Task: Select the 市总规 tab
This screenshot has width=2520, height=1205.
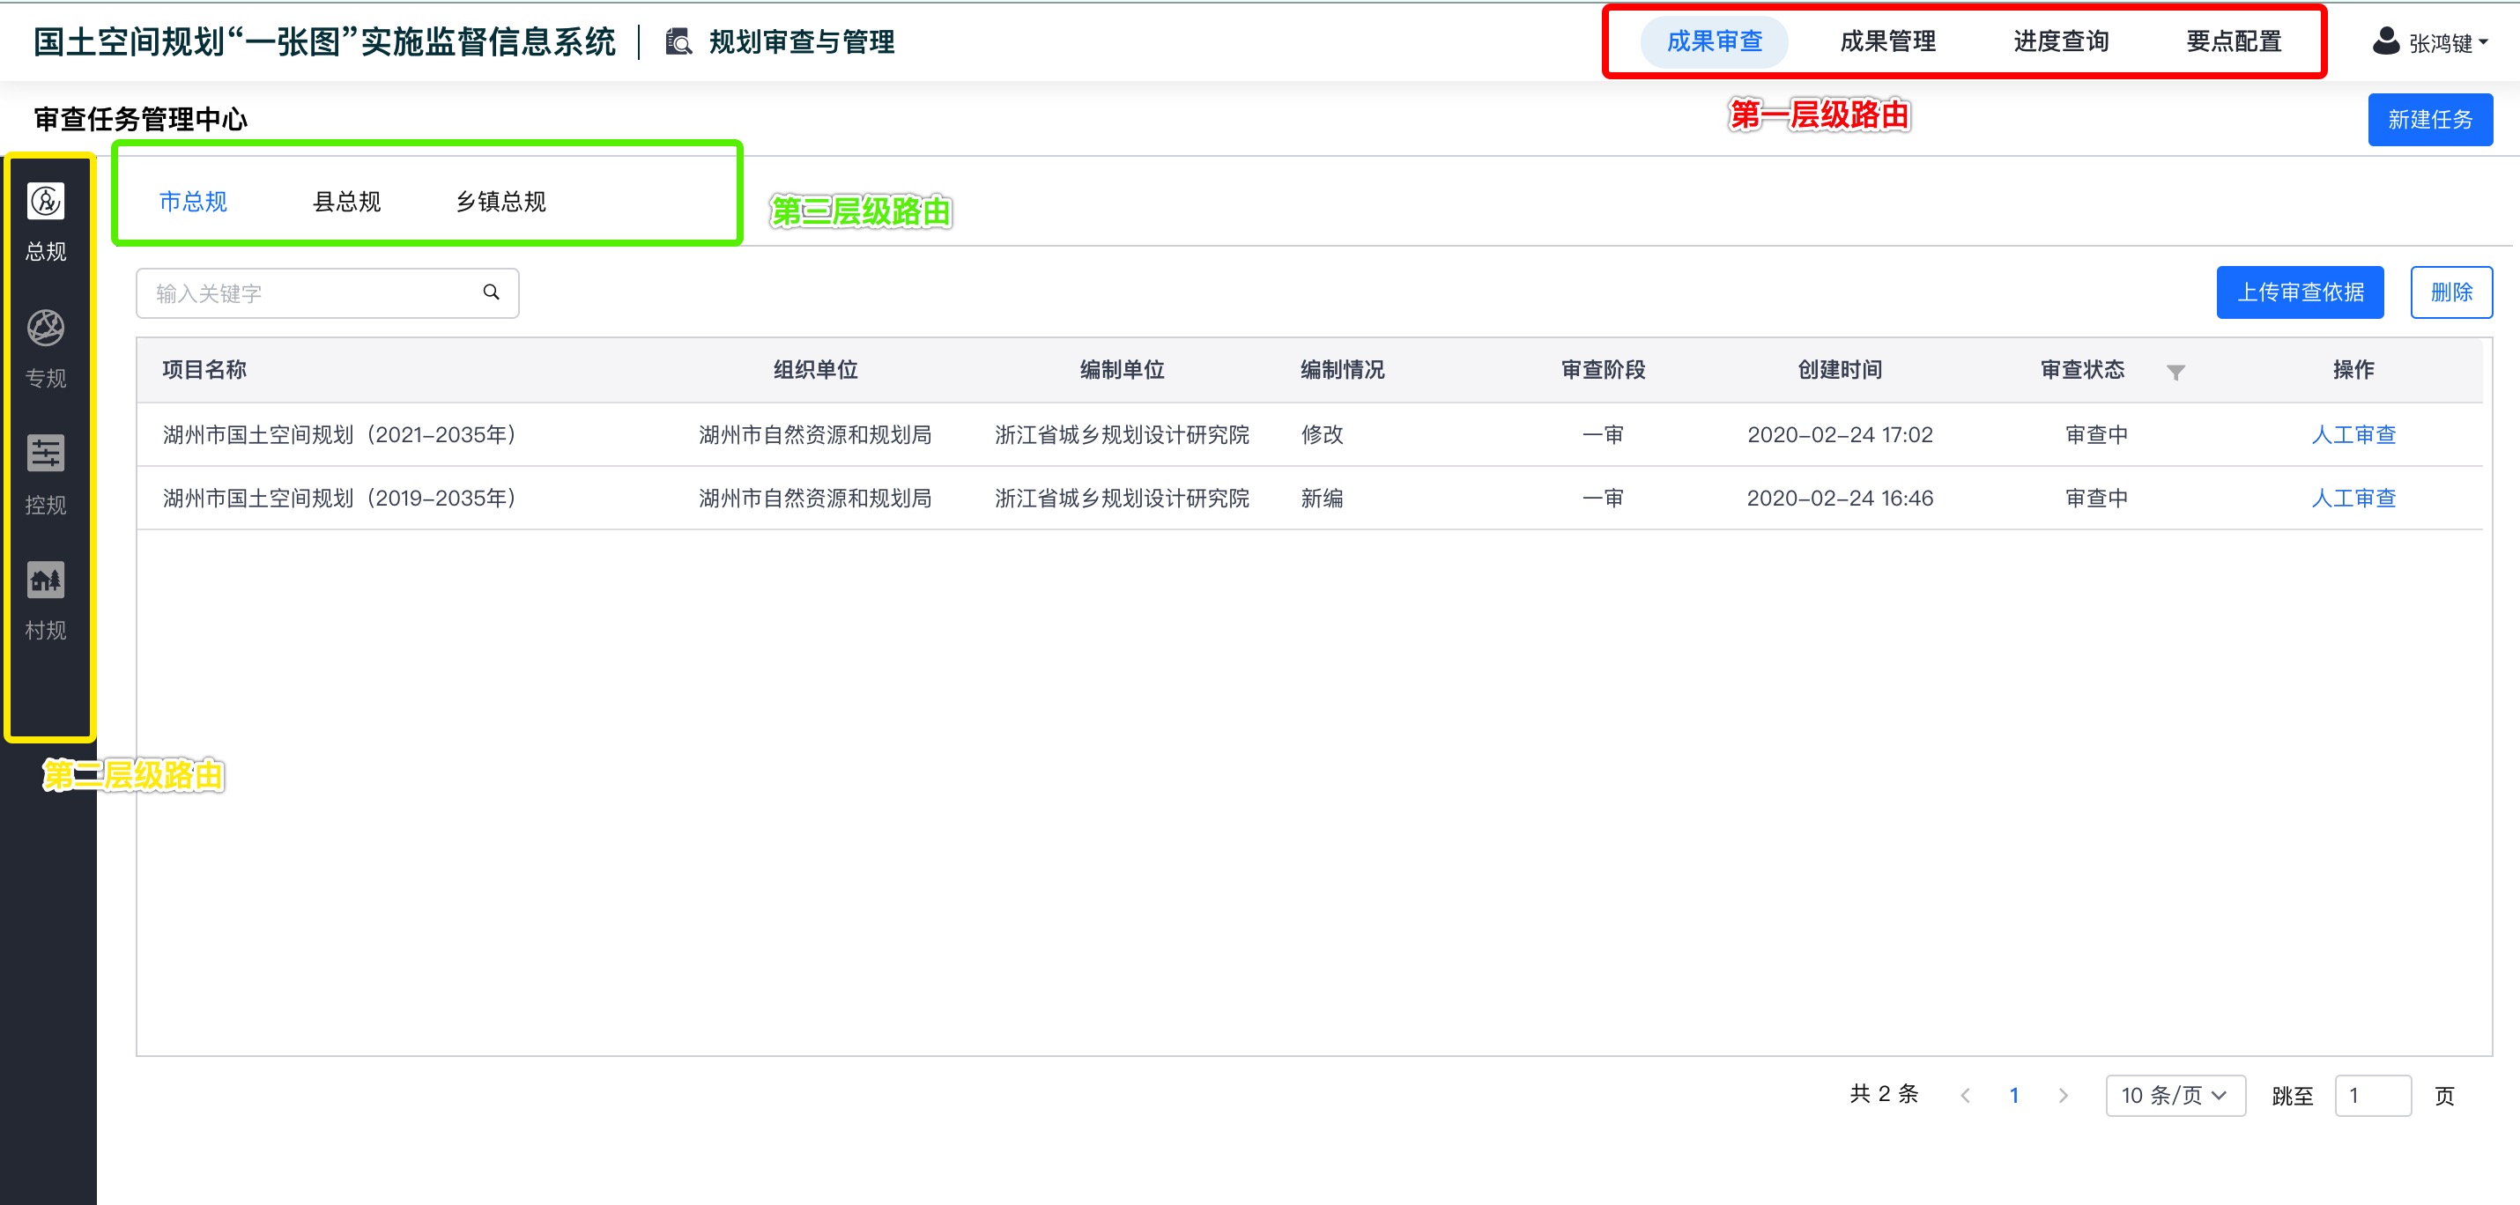Action: tap(193, 202)
